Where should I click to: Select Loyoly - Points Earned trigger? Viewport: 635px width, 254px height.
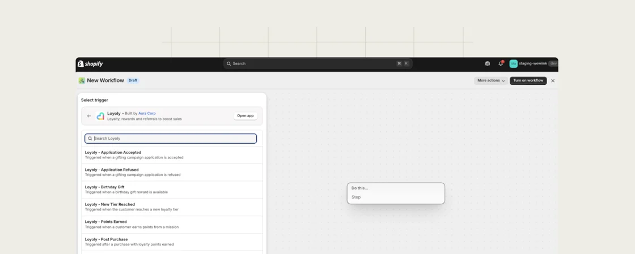(x=172, y=225)
